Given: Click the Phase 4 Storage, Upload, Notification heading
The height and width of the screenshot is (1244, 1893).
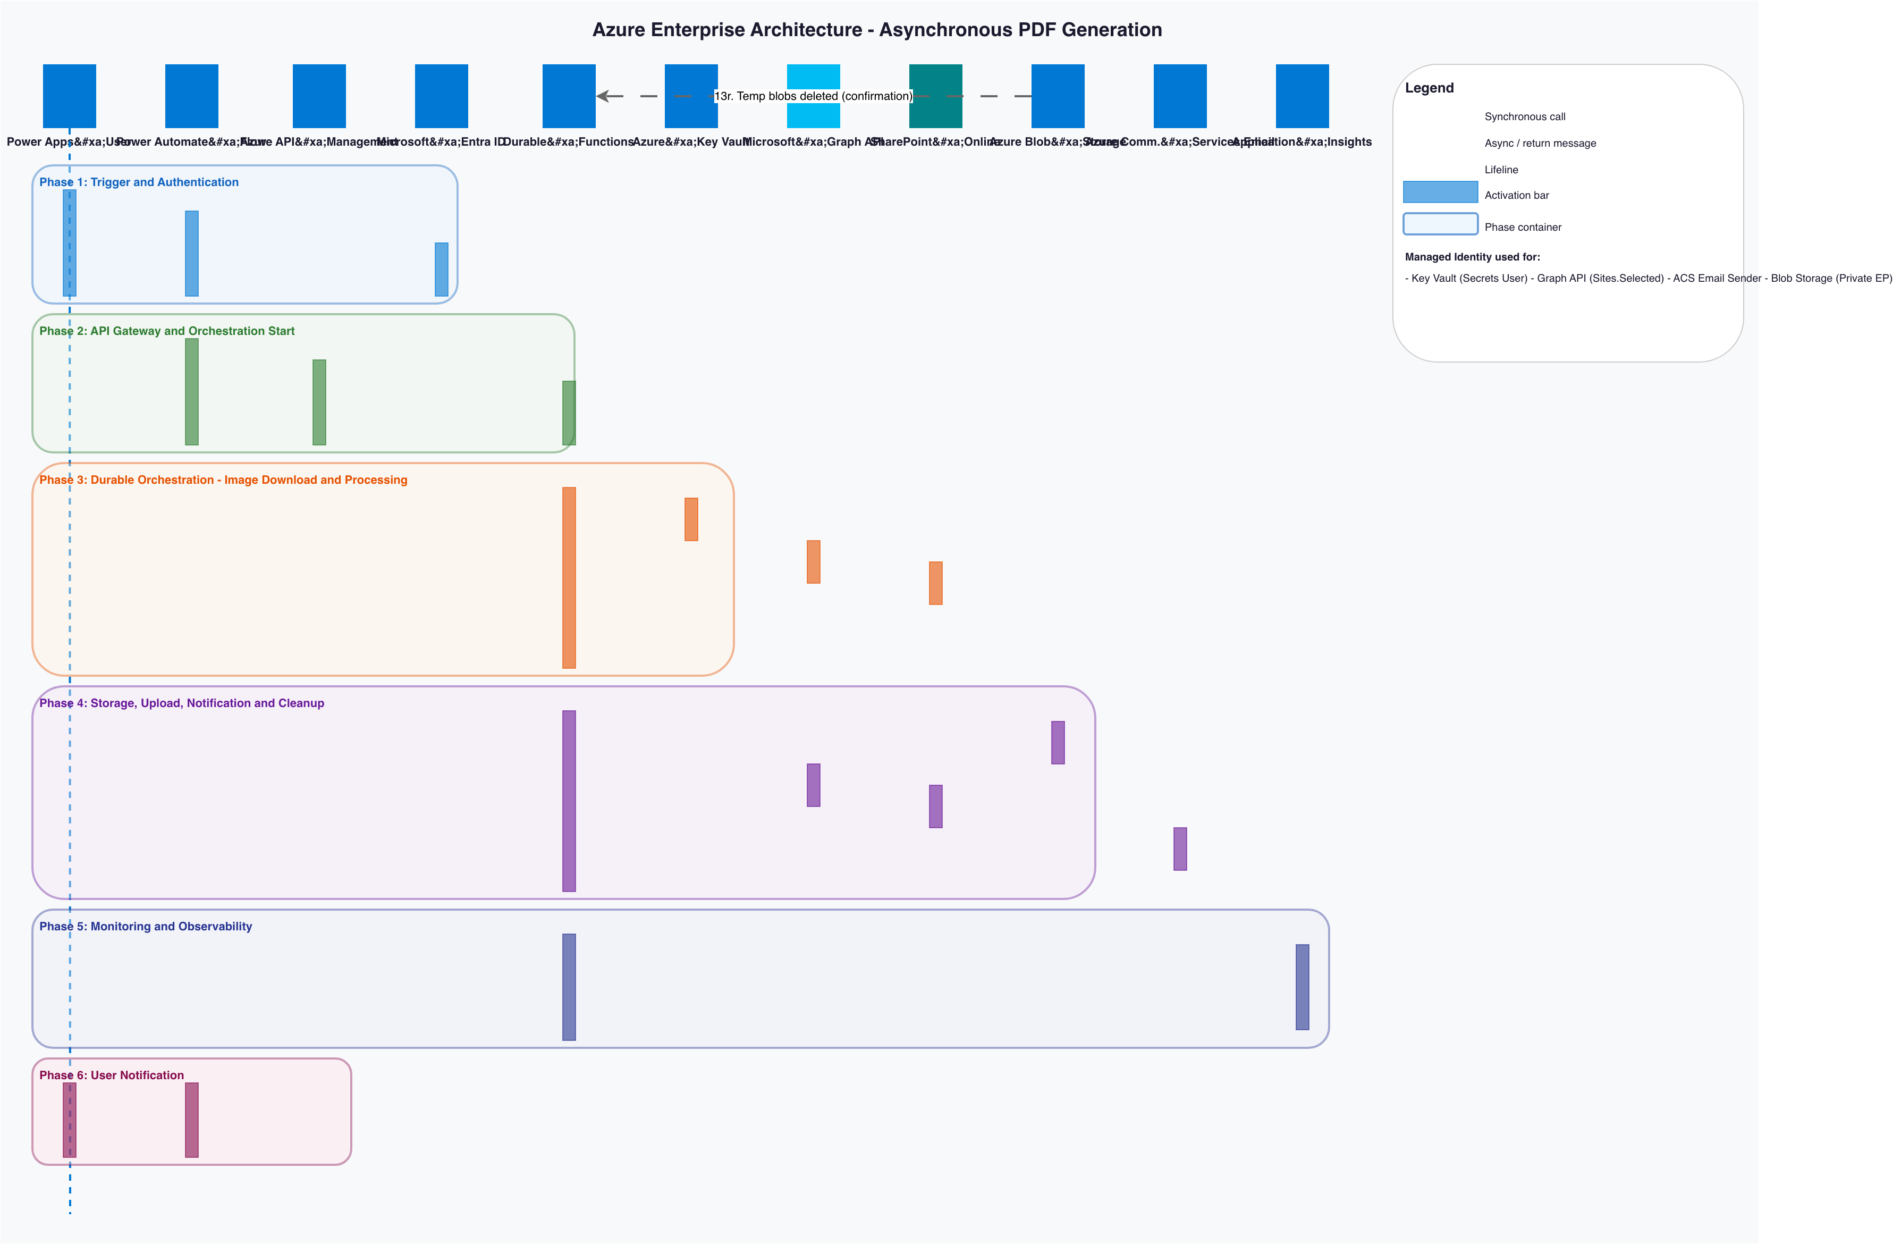Looking at the screenshot, I should click(x=182, y=703).
